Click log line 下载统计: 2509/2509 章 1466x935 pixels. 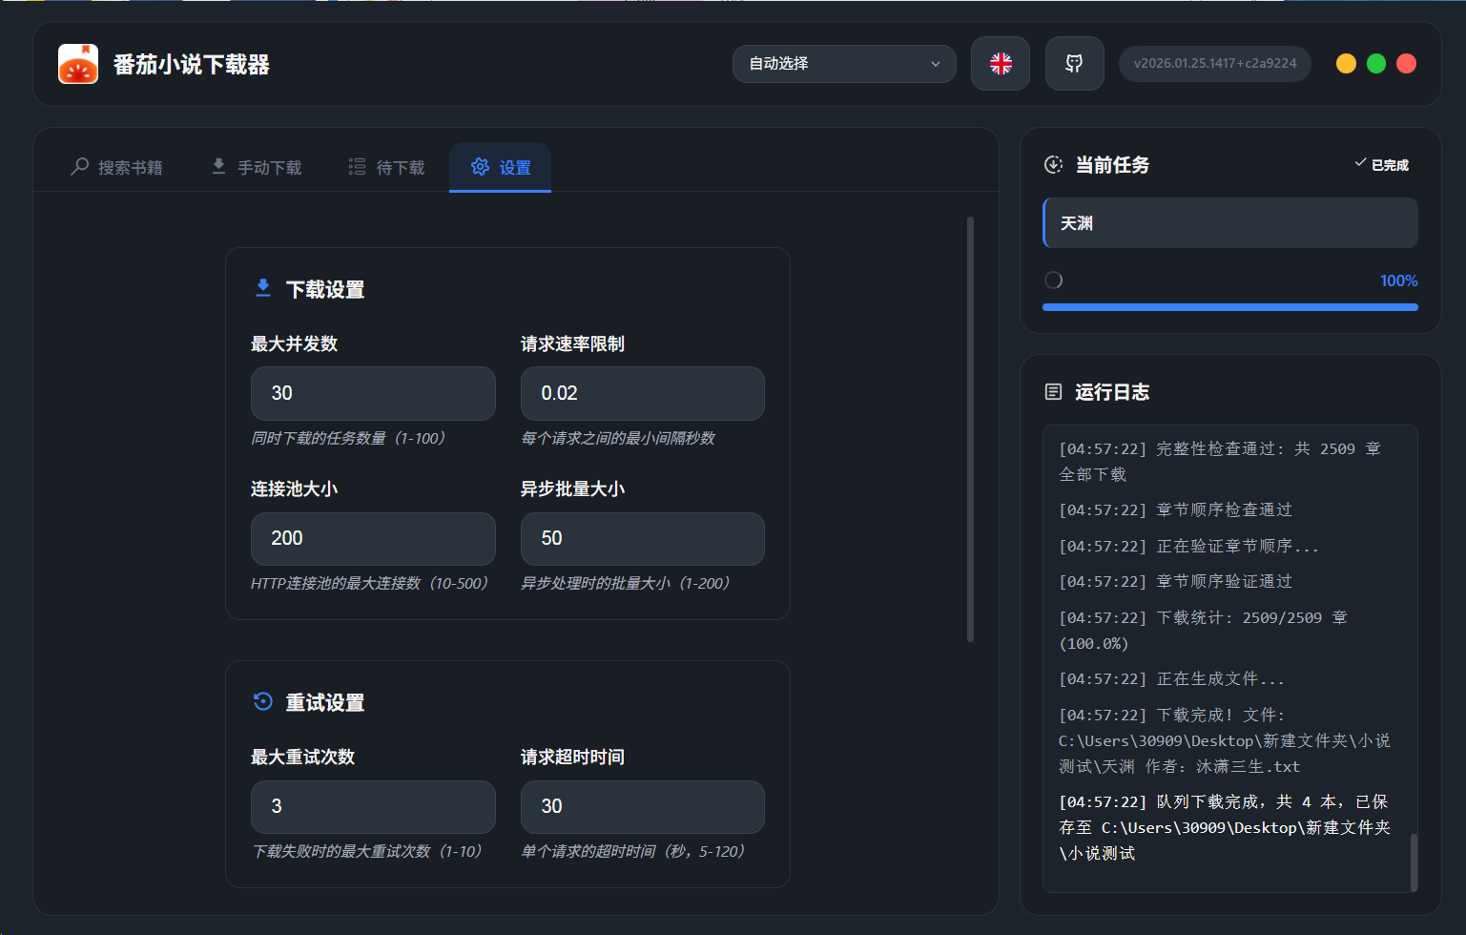pyautogui.click(x=1204, y=631)
